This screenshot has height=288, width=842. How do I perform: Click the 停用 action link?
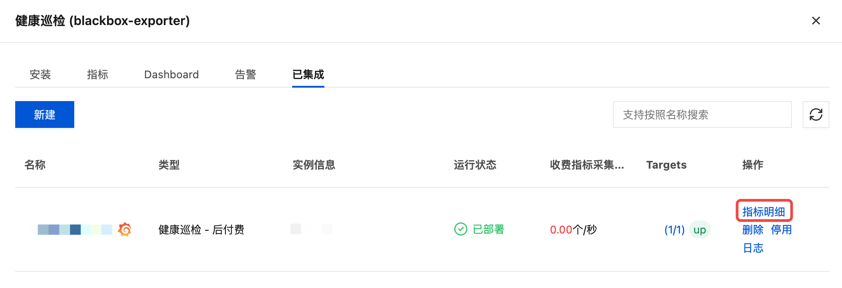781,229
